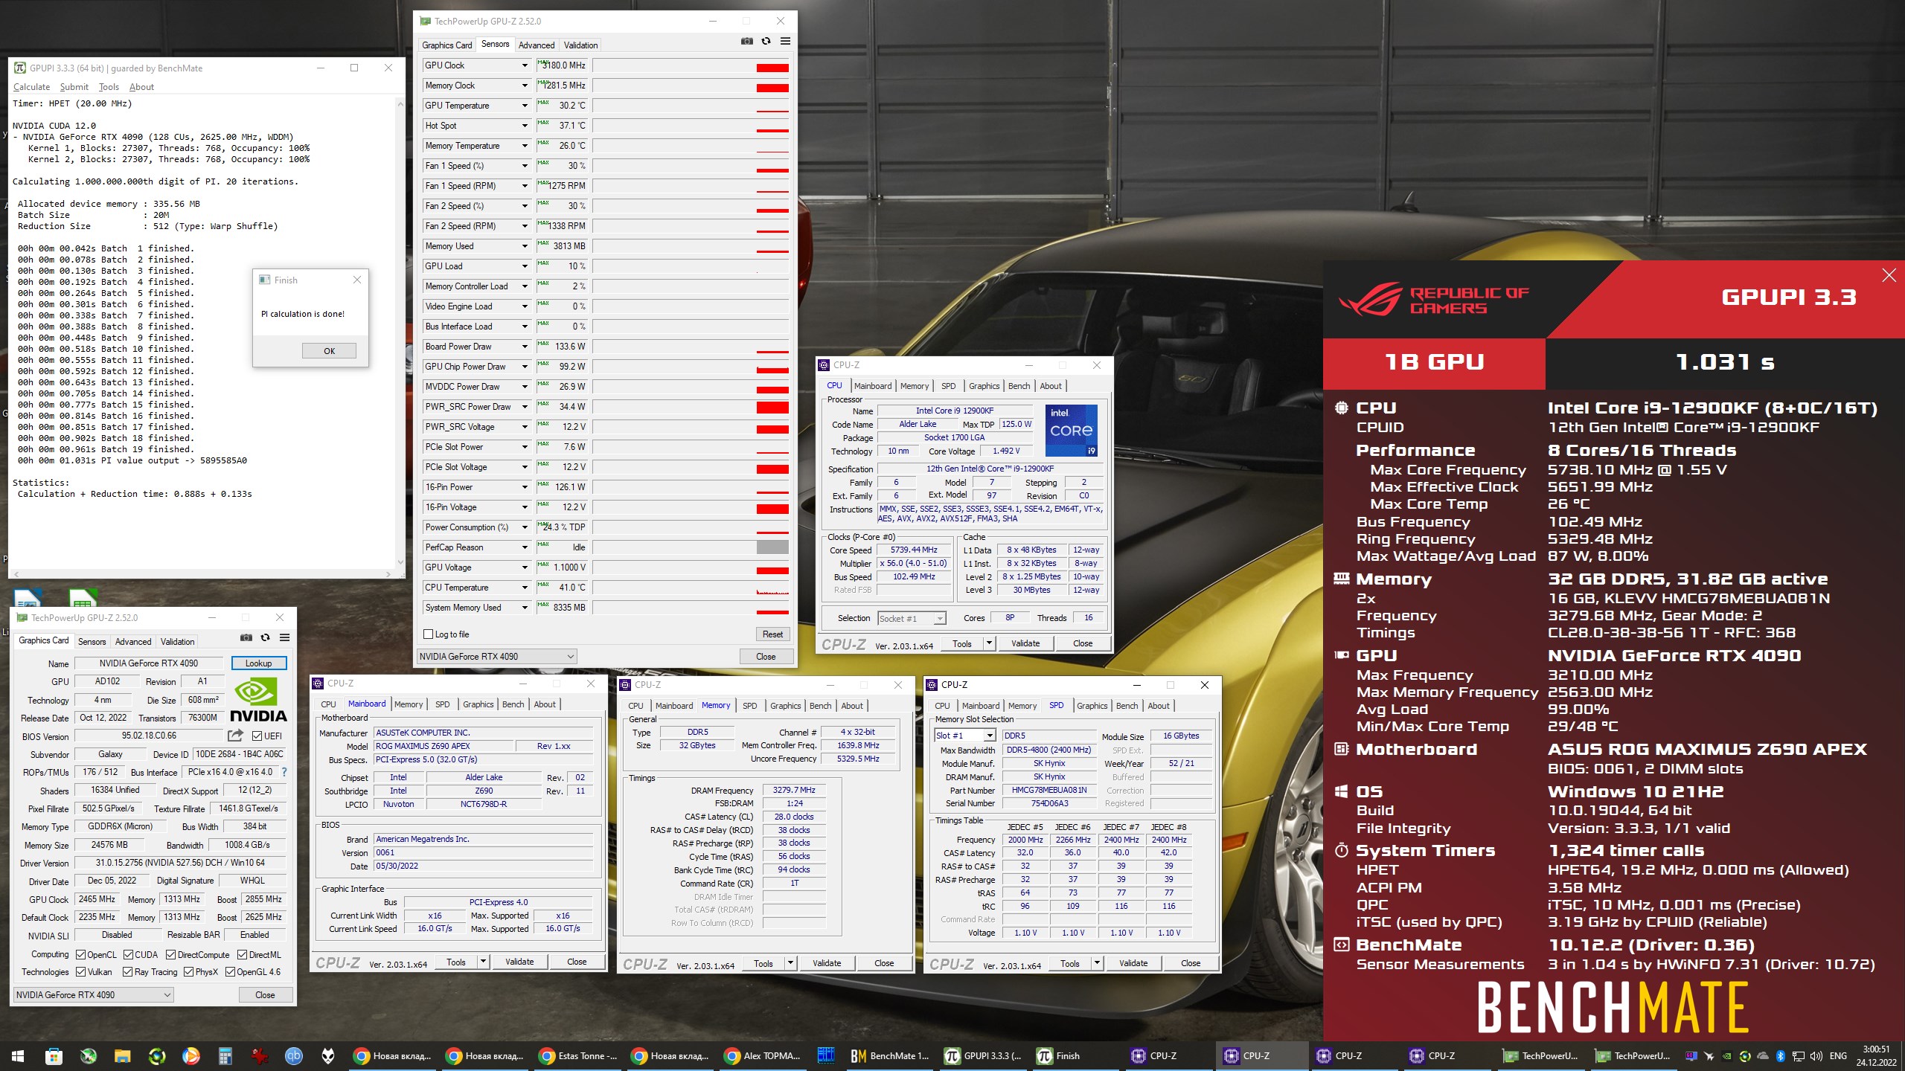Image resolution: width=1905 pixels, height=1071 pixels.
Task: Toggle the UEFI checkbox in GPU-Z
Action: [257, 736]
